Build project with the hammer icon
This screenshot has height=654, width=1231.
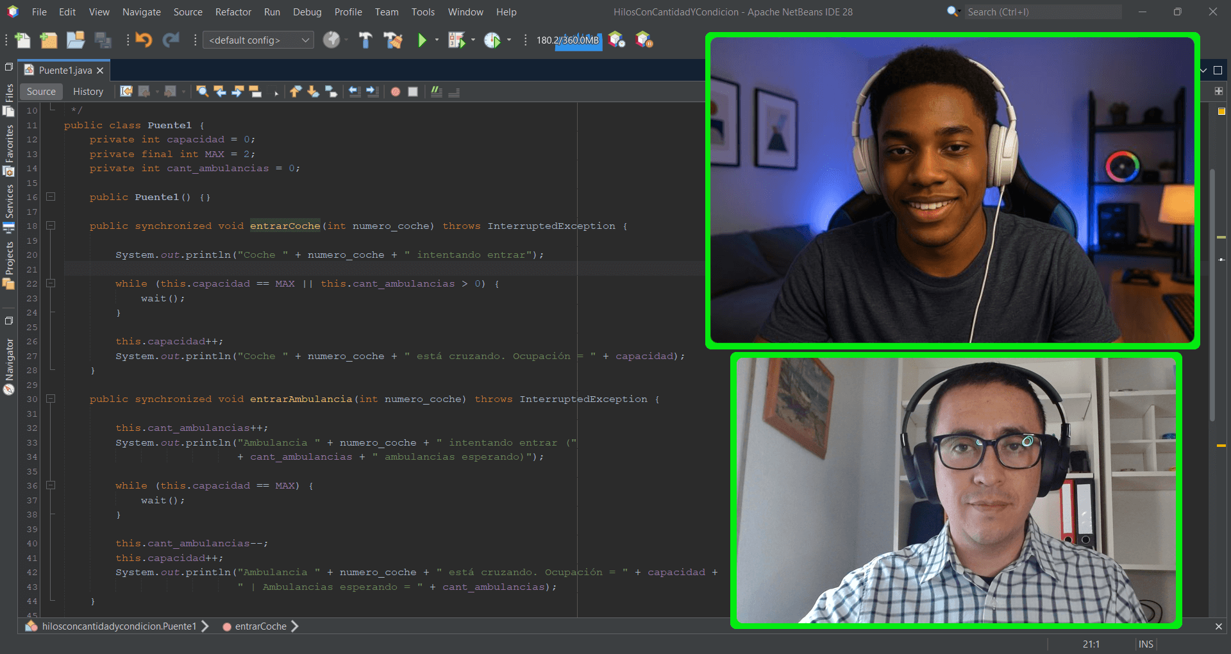click(x=365, y=40)
